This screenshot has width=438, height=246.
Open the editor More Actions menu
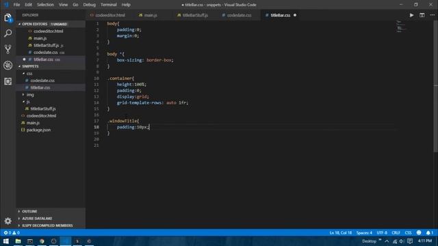[x=432, y=15]
